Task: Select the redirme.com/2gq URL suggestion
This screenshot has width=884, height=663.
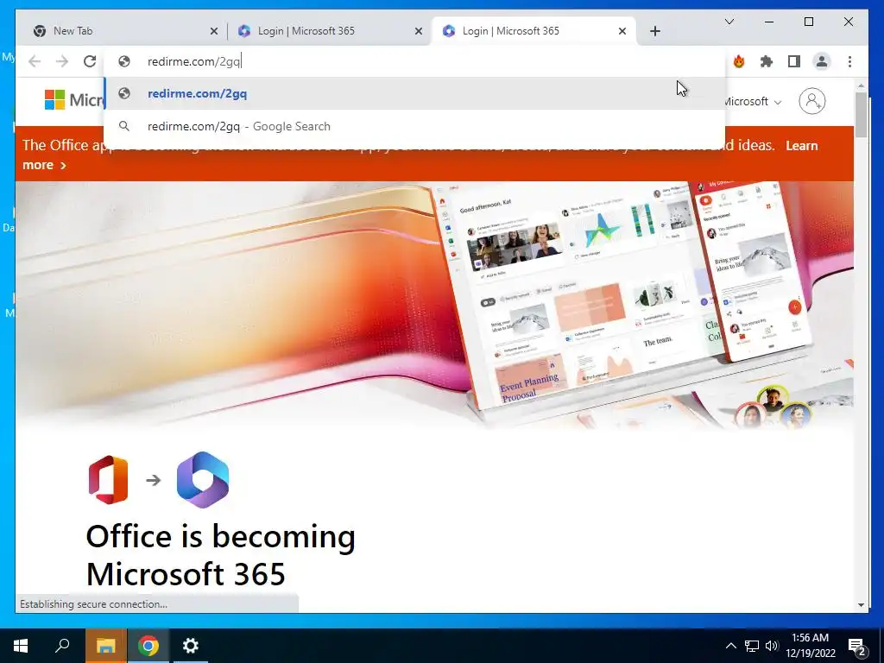Action: click(x=414, y=93)
